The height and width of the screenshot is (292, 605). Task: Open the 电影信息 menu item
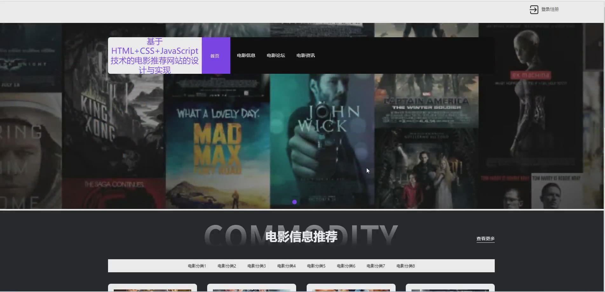click(246, 56)
